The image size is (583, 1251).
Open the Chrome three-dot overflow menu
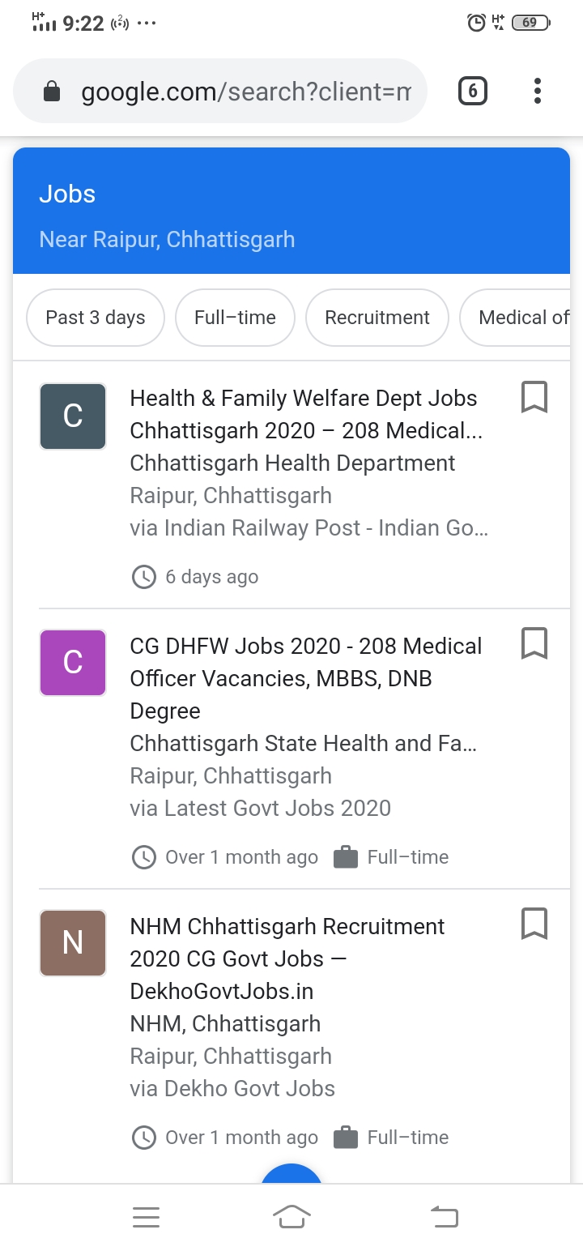(538, 91)
